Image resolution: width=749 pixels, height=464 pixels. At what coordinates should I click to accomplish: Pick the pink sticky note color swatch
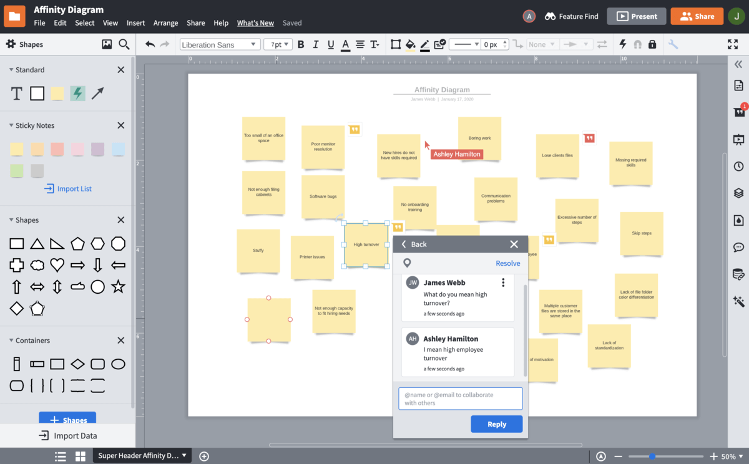(x=77, y=148)
